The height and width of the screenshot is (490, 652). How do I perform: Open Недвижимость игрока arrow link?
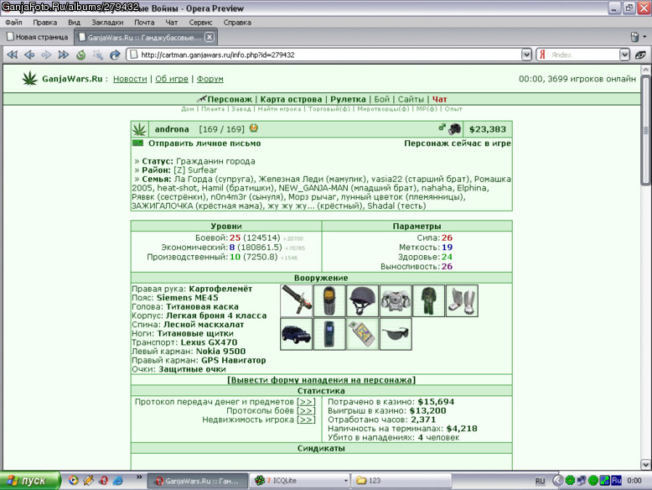pyautogui.click(x=306, y=420)
